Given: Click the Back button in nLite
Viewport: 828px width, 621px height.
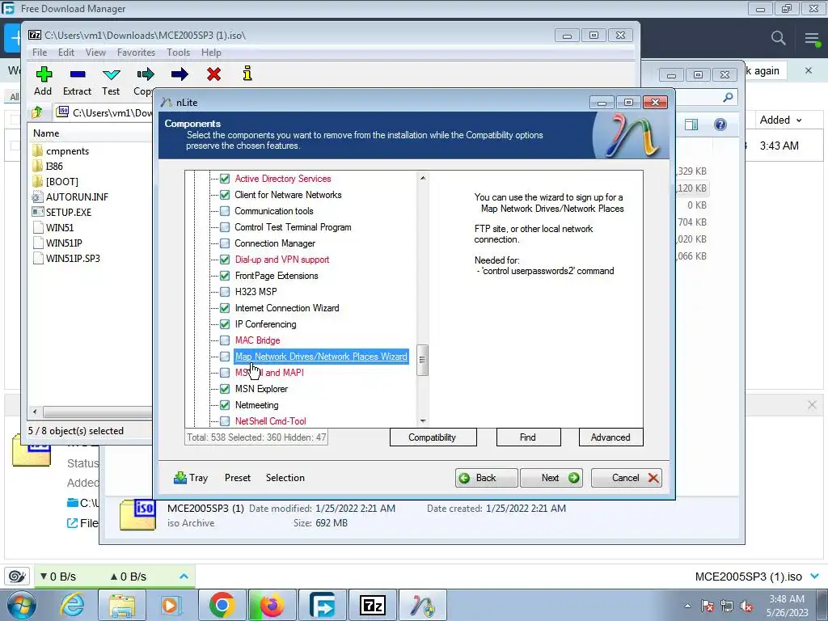Looking at the screenshot, I should coord(486,478).
